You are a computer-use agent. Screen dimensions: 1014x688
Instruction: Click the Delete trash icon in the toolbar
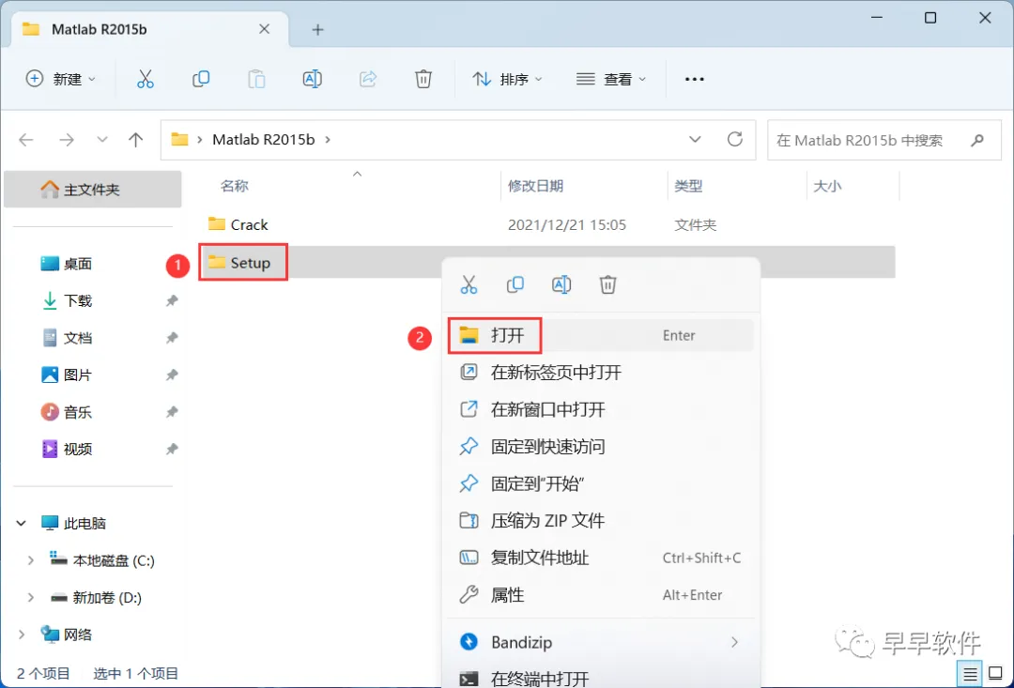pos(422,79)
